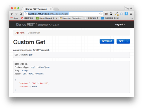This screenshot has width=143, height=110.
Task: Open the vagrant user dropdown
Action: tap(120, 24)
